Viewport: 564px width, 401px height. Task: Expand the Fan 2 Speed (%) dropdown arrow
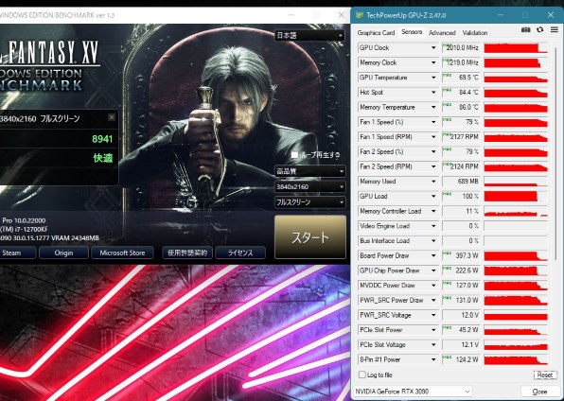pyautogui.click(x=433, y=151)
